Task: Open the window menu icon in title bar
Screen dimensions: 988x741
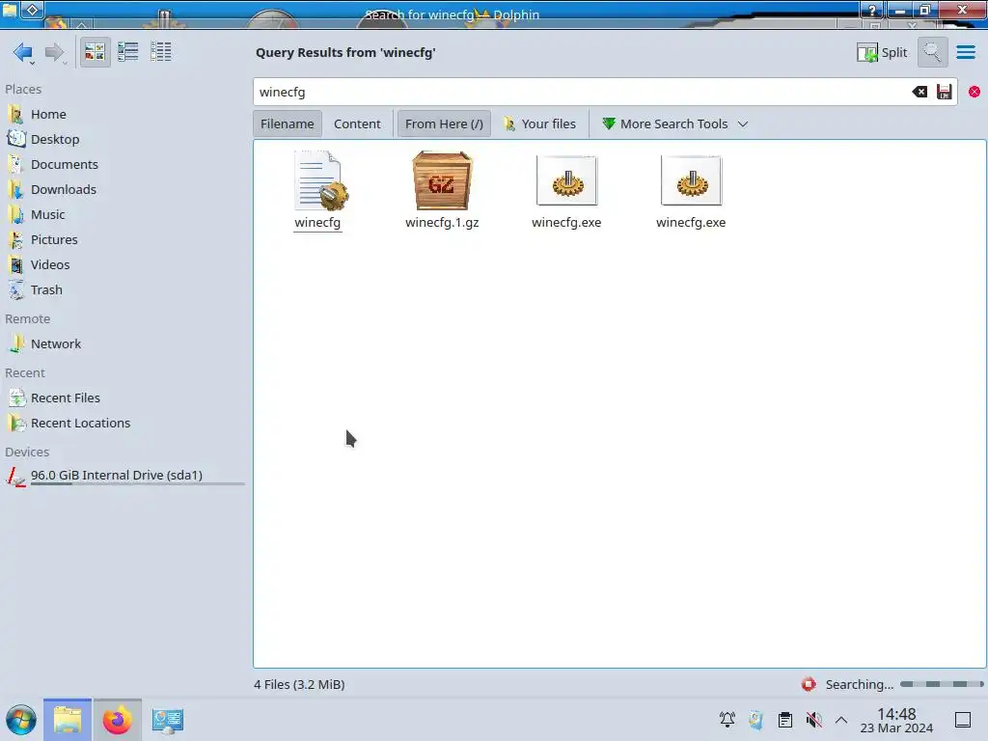Action: tap(10, 10)
